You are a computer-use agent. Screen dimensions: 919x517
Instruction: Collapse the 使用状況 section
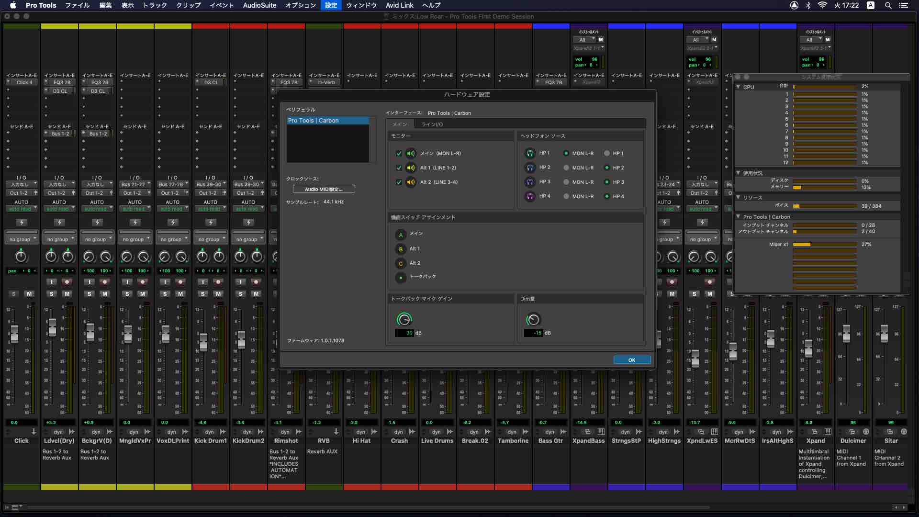(738, 173)
